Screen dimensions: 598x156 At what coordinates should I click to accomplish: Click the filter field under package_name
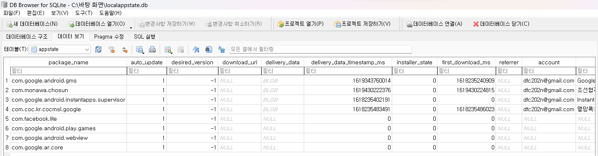(x=68, y=71)
